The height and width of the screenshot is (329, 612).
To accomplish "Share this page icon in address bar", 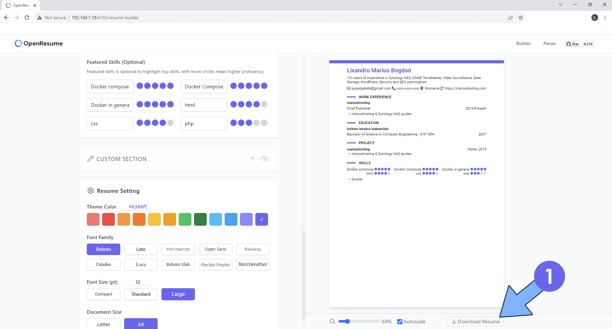I will pos(511,18).
